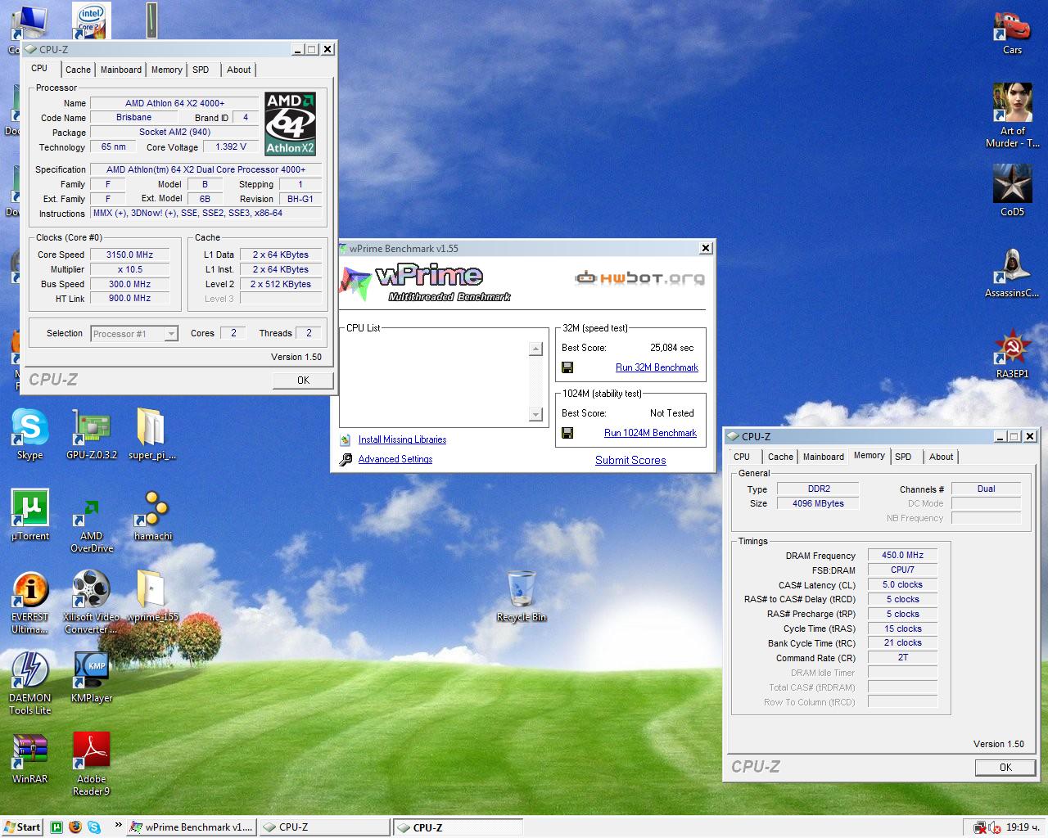1048x838 pixels.
Task: Click OK in the CPU tab window
Action: tap(303, 380)
